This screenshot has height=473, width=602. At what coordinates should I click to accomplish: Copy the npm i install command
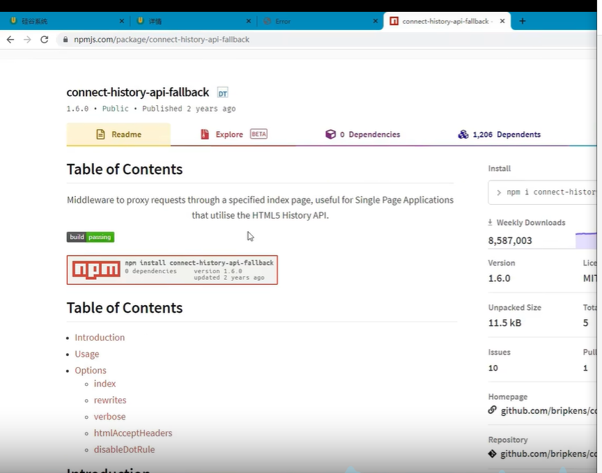(542, 192)
